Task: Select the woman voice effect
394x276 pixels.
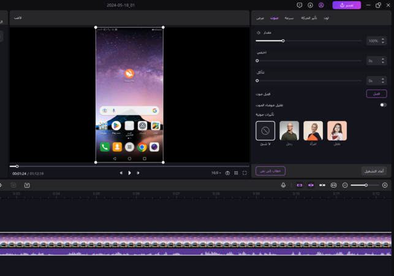Action: tap(313, 131)
